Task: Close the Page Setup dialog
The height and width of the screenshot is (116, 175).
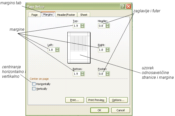Action: pos(128,7)
